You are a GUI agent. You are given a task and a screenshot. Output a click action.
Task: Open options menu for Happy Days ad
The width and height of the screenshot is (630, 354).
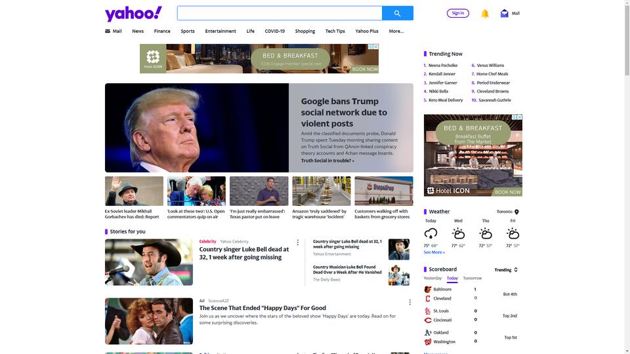[x=409, y=302]
